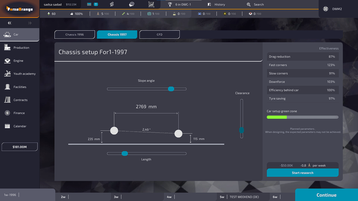This screenshot has width=358, height=201.
Task: Click the red helmet icon 0/100
Action: (x=251, y=14)
